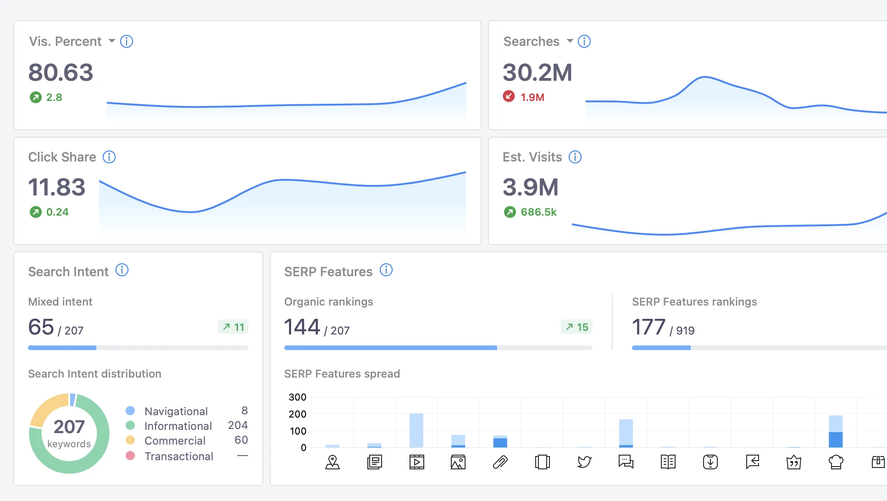Click the reviews quote crown icon
The height and width of the screenshot is (501, 887).
click(x=794, y=462)
